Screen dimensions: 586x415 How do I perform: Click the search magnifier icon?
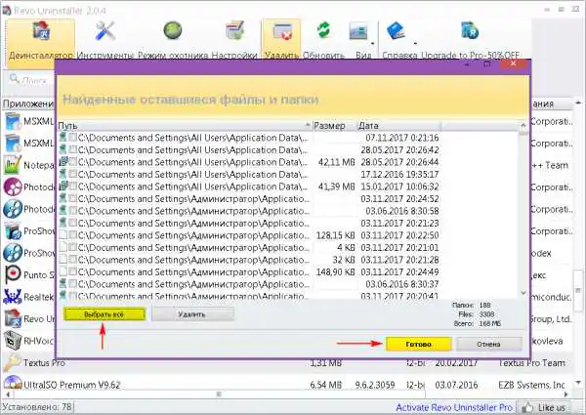pyautogui.click(x=15, y=79)
